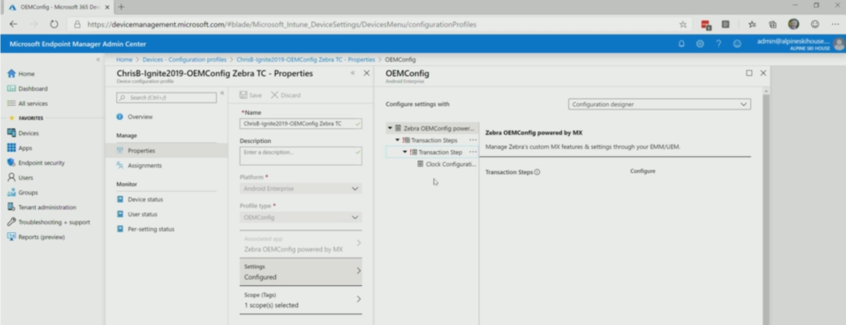Open Profile type OEMConfig dropdown

tap(300, 217)
